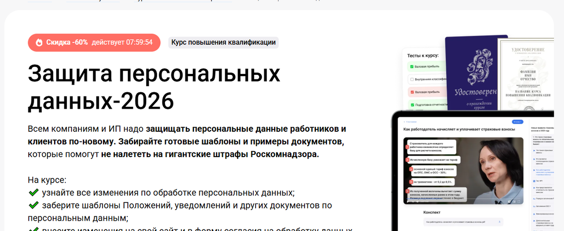Image resolution: width=564 pixels, height=231 pixels.
Task: Click the countdown timer "действует 07:59:54"
Action: click(x=122, y=42)
